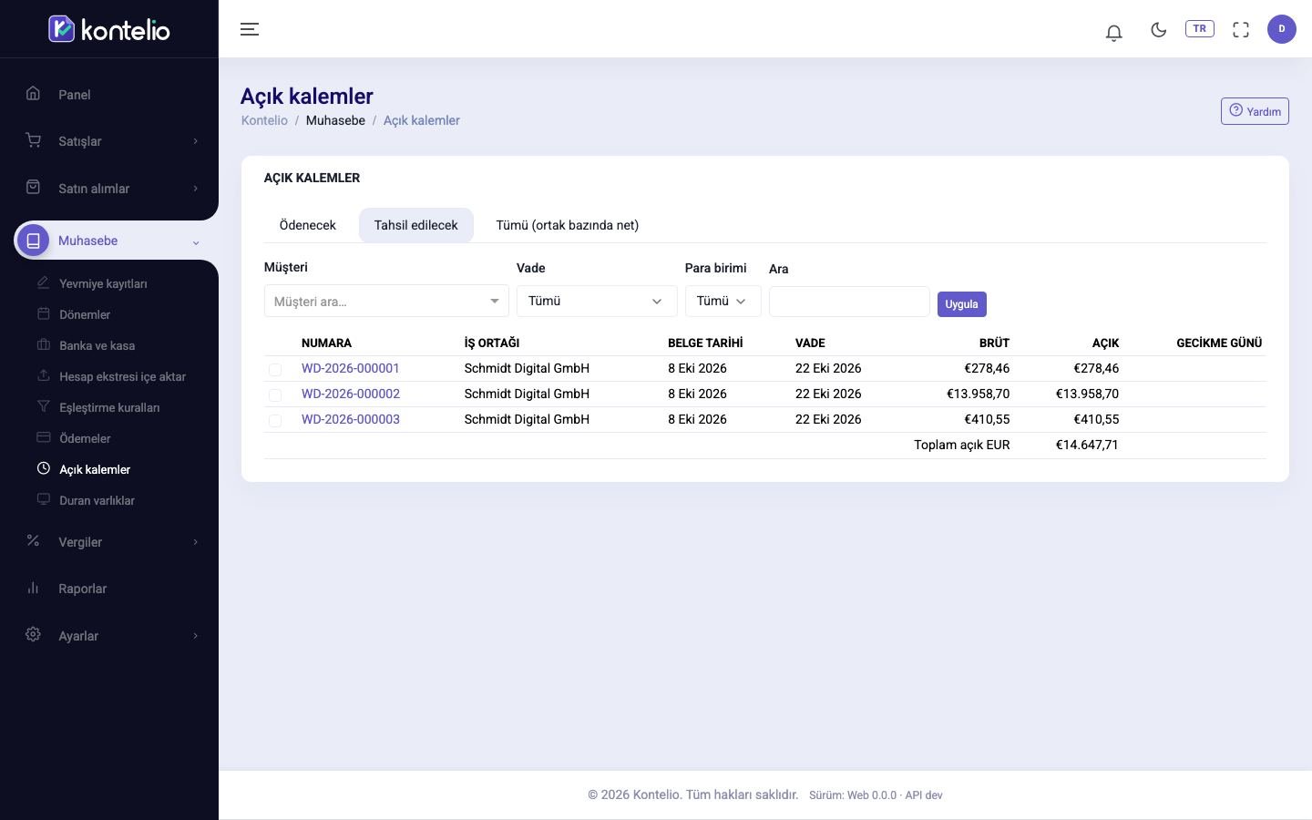Click the Banka ve kasa icon

[x=44, y=344]
